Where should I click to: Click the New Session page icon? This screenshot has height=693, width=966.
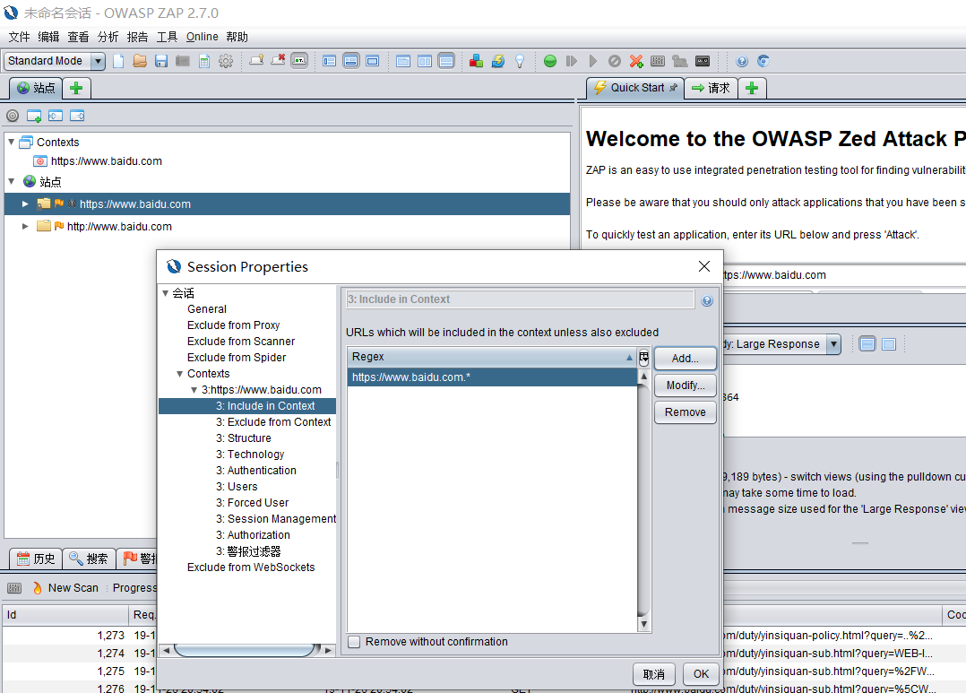118,61
